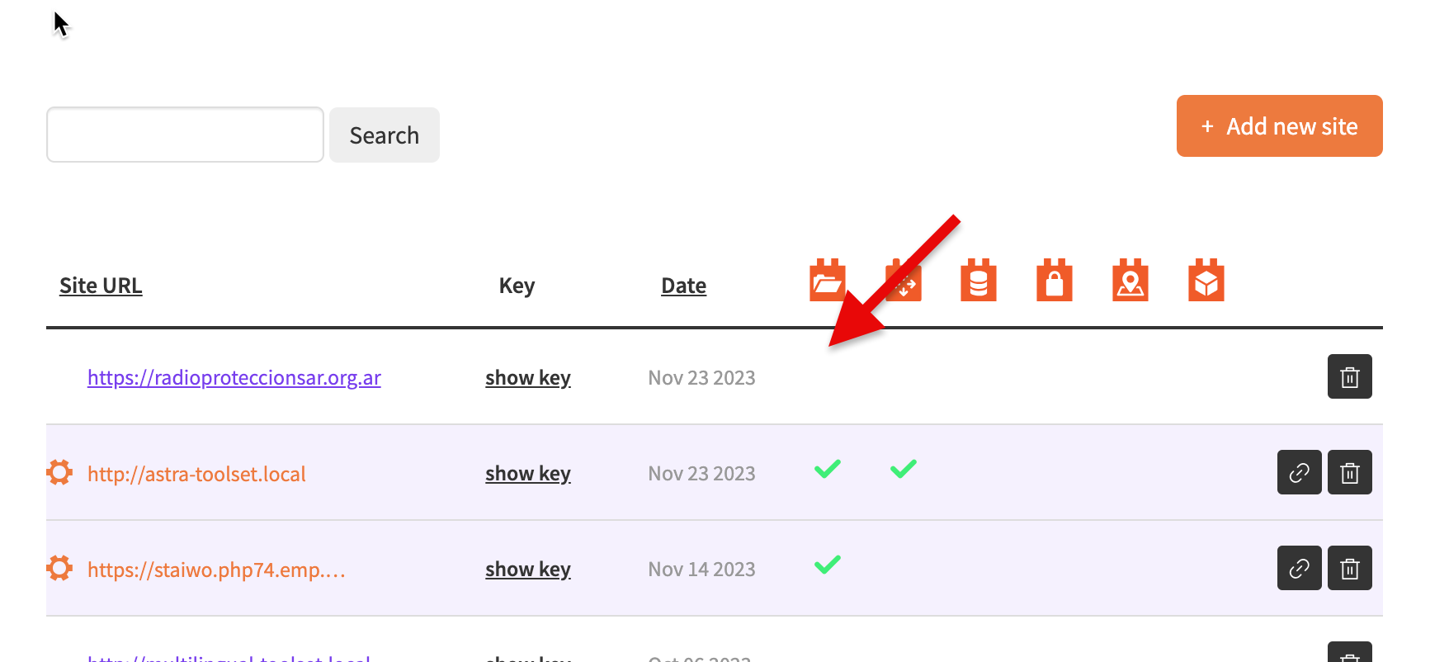Click gear icon beside astra-toolset.local
Screen dimensions: 1449x662
point(59,472)
